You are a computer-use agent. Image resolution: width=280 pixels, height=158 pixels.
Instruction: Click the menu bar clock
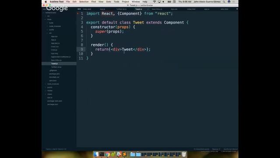pyautogui.click(x=185, y=2)
